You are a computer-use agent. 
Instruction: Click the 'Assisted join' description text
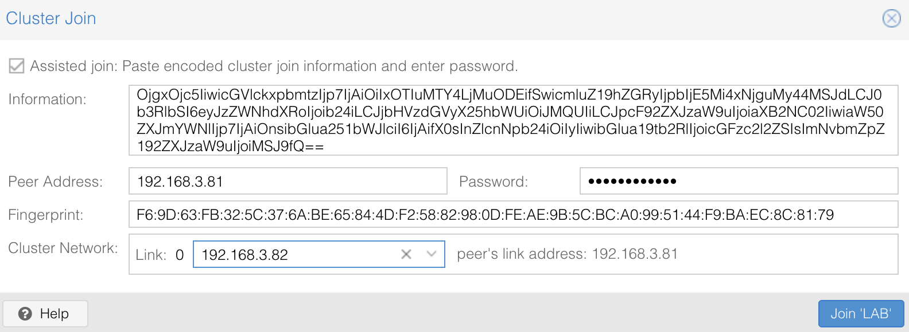274,66
